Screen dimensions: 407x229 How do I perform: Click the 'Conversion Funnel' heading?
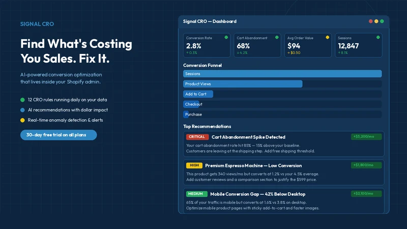point(202,66)
